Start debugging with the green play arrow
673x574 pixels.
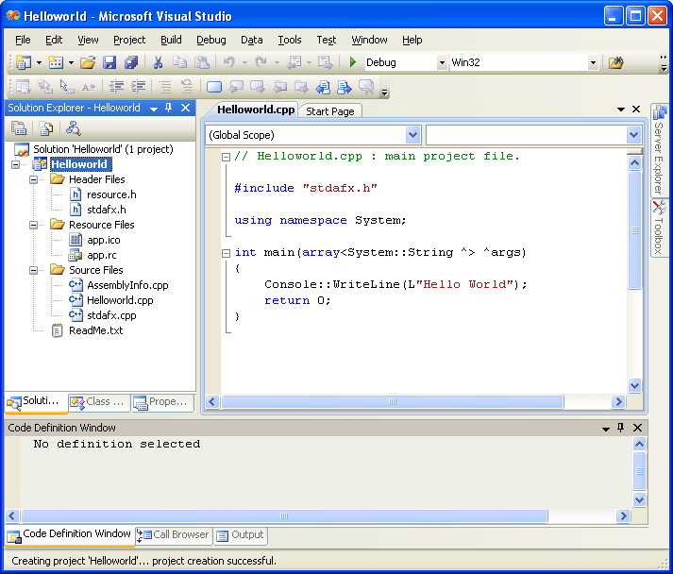pos(353,62)
